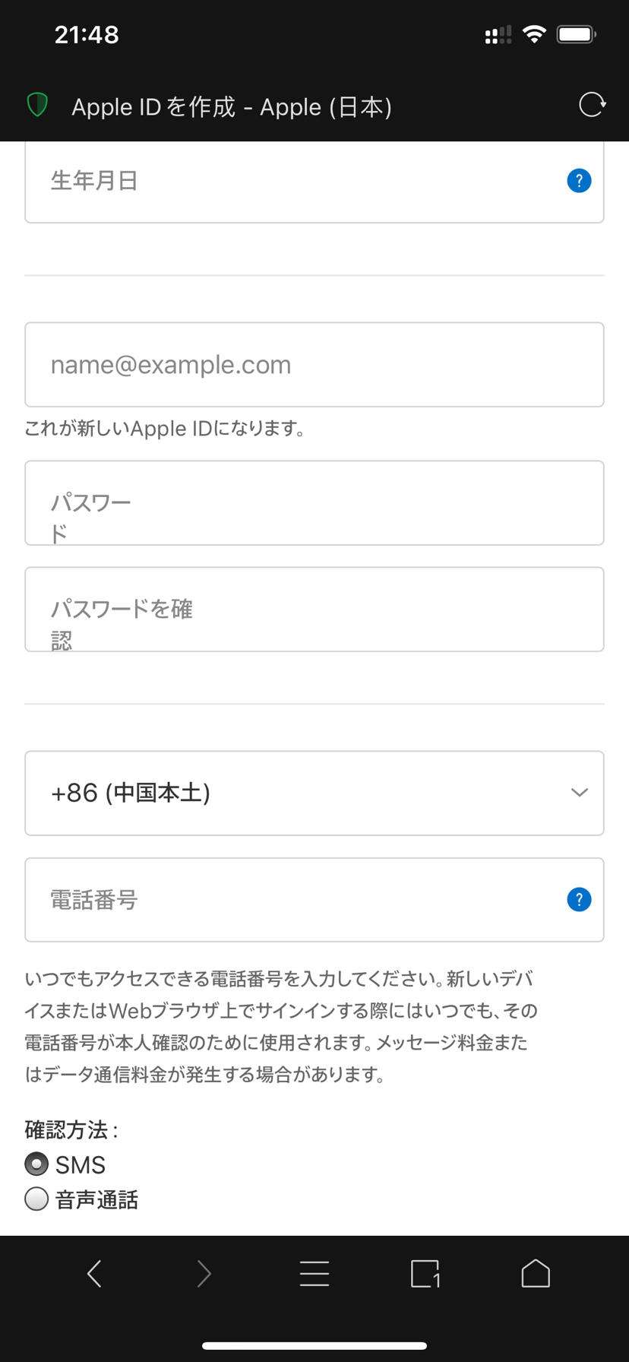Tap the browser forward arrow
Viewport: 629px width, 1362px height.
coord(204,1273)
